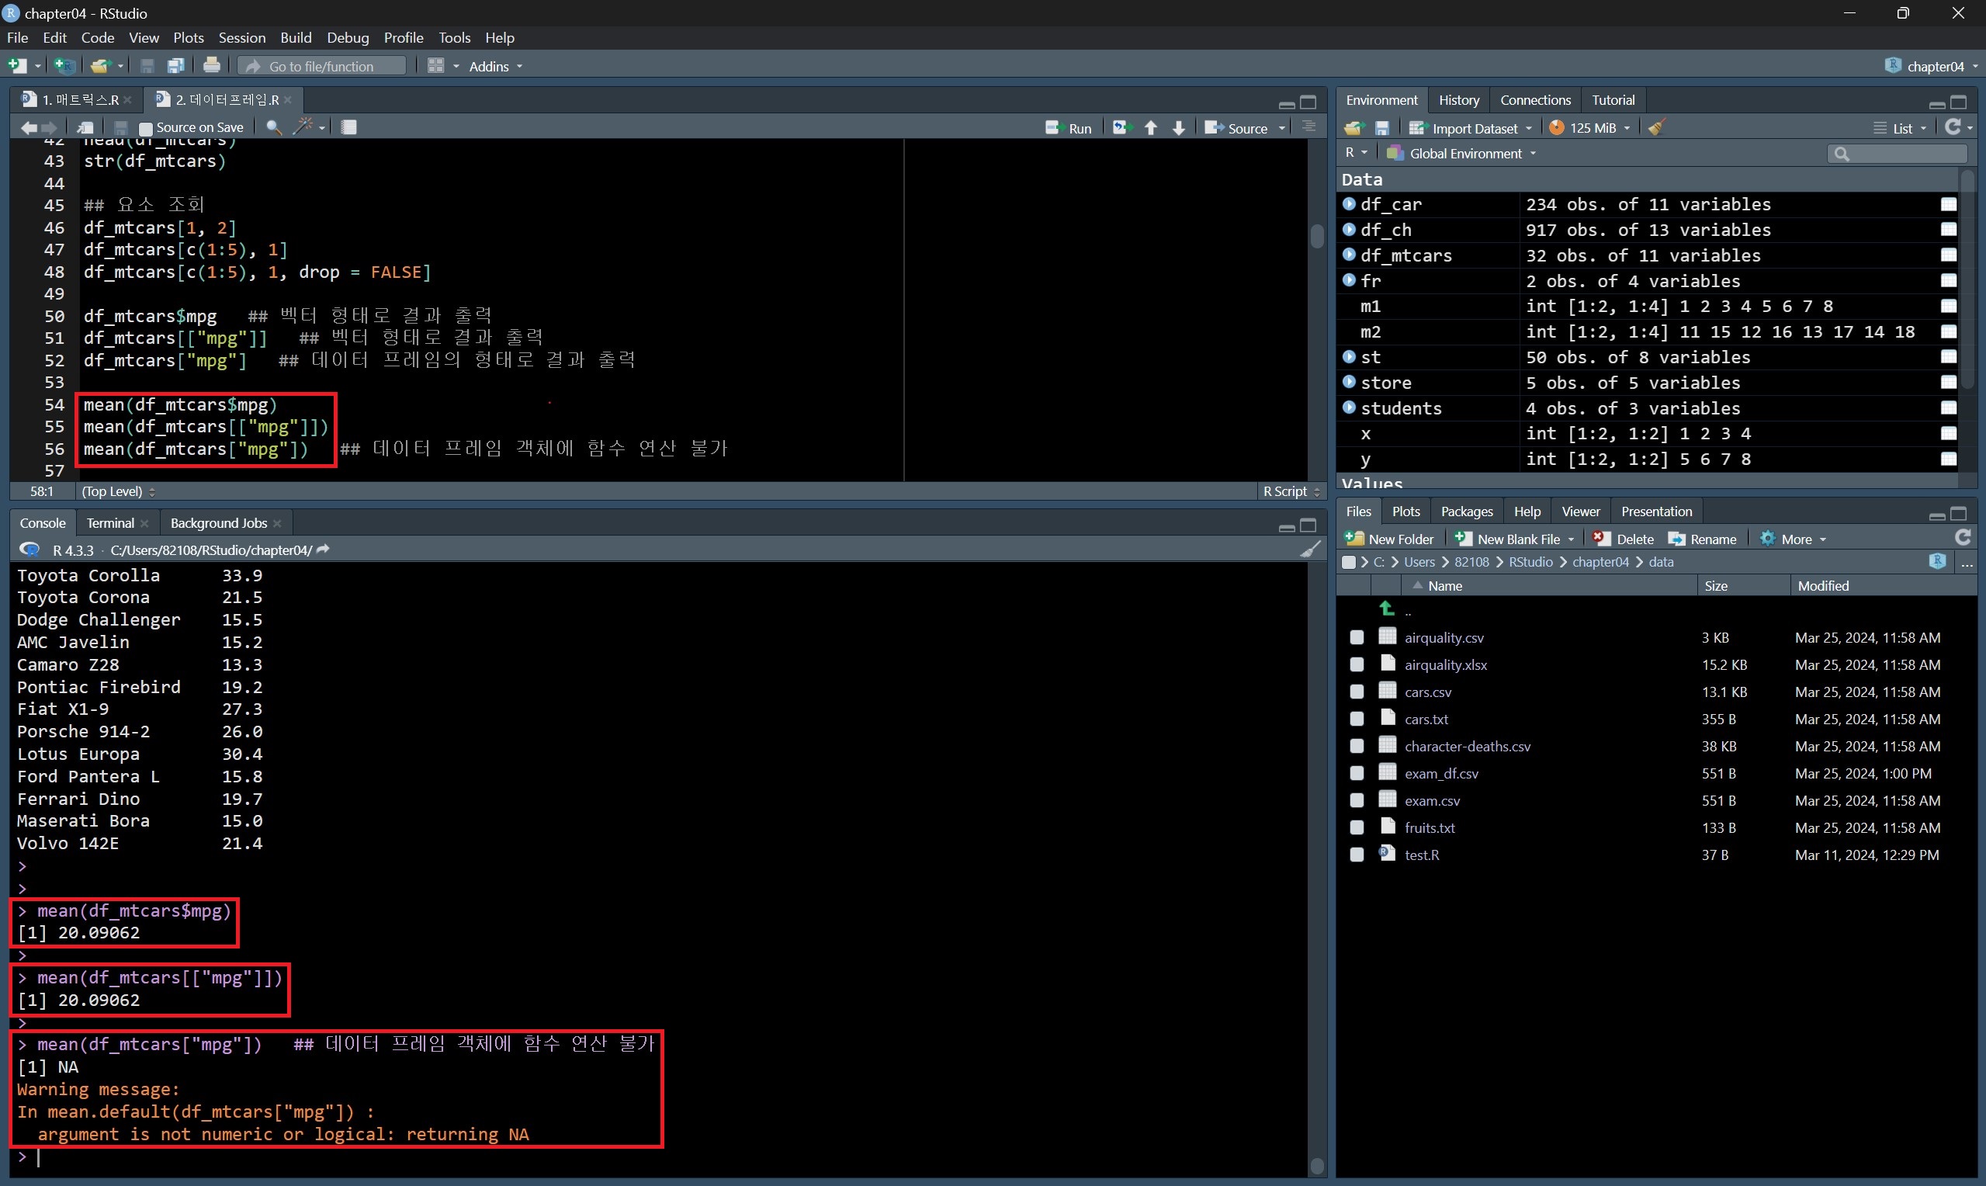Viewport: 1986px width, 1186px height.
Task: Click the print icon in the main toolbar
Action: pos(212,65)
